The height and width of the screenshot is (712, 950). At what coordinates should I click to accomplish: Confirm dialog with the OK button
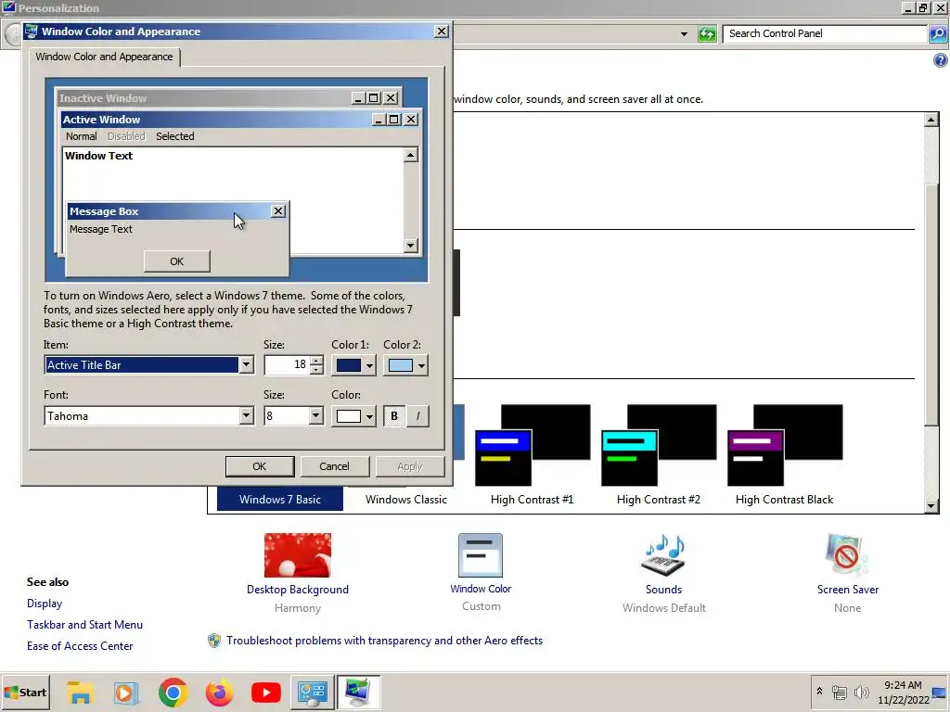point(260,466)
